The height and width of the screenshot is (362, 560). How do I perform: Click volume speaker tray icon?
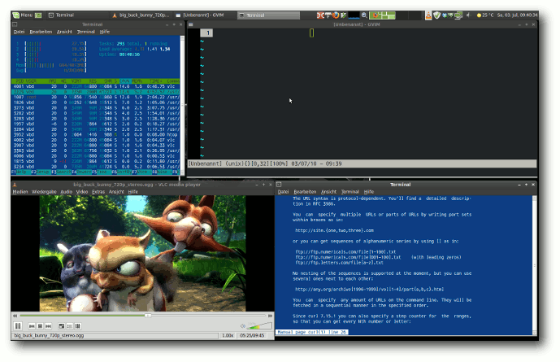pos(469,15)
